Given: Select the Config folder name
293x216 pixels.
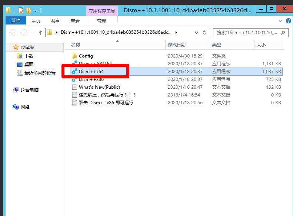Looking at the screenshot, I should click(x=86, y=56).
